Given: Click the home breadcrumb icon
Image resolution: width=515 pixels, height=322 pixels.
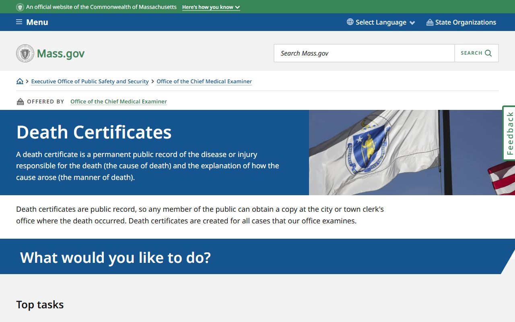Looking at the screenshot, I should (x=20, y=81).
